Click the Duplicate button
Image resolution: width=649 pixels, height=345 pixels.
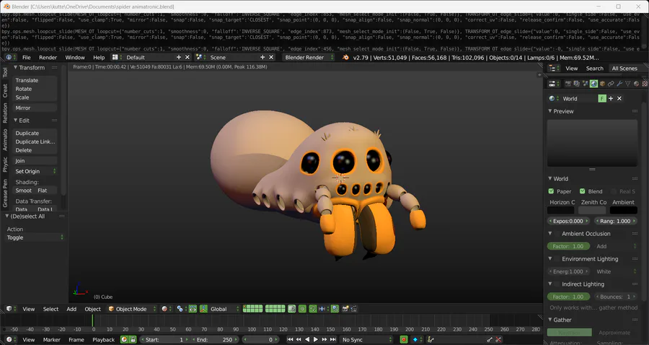click(35, 133)
